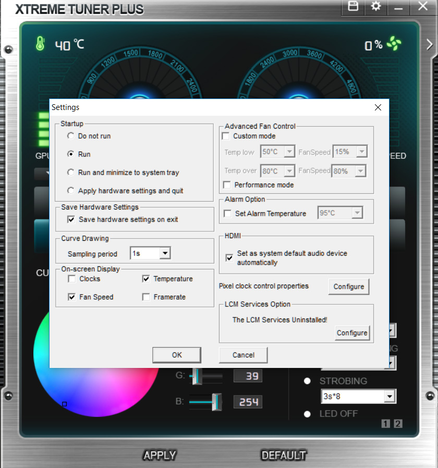Screen dimensions: 438x468
Task: Select the LED OFF mode
Action: (307, 414)
